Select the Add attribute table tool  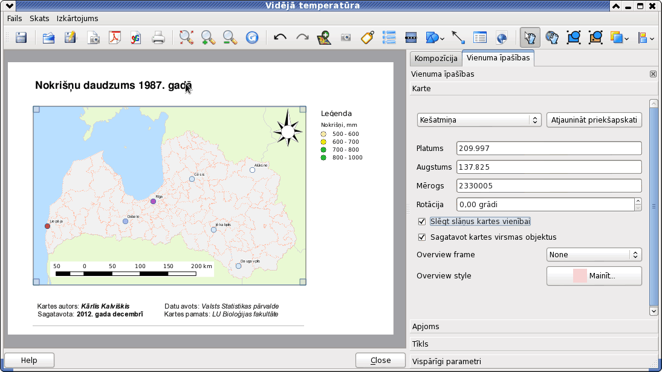[x=480, y=37]
